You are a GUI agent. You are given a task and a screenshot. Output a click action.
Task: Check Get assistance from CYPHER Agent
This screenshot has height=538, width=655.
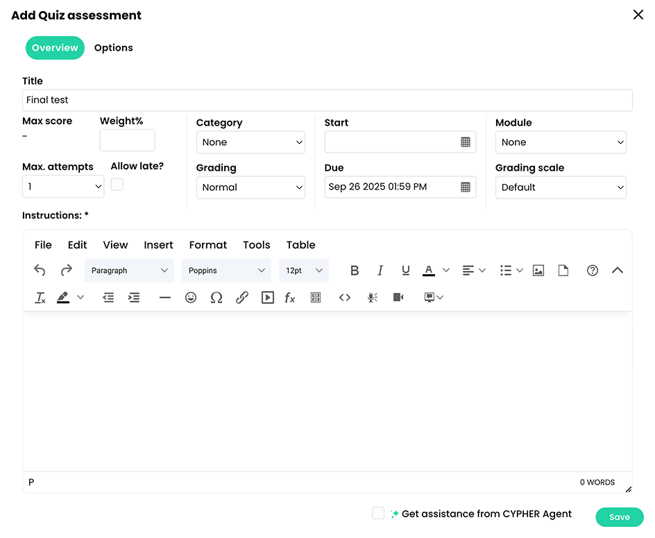tap(378, 513)
